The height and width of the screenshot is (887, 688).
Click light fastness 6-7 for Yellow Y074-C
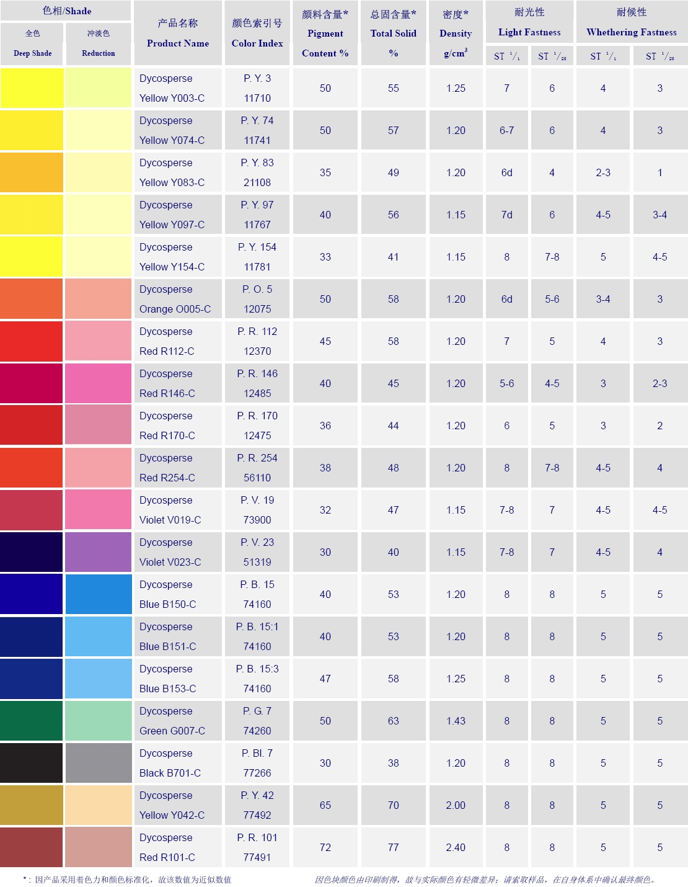[x=507, y=130]
